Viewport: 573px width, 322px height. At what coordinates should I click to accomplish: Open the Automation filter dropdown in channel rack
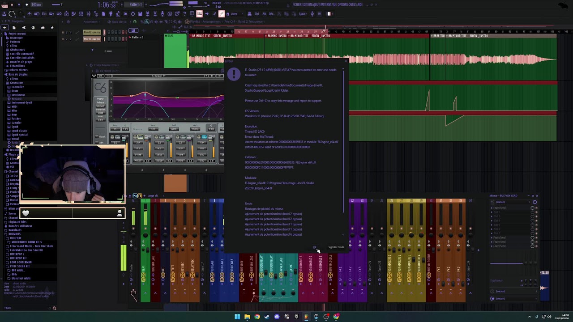[x=92, y=21]
